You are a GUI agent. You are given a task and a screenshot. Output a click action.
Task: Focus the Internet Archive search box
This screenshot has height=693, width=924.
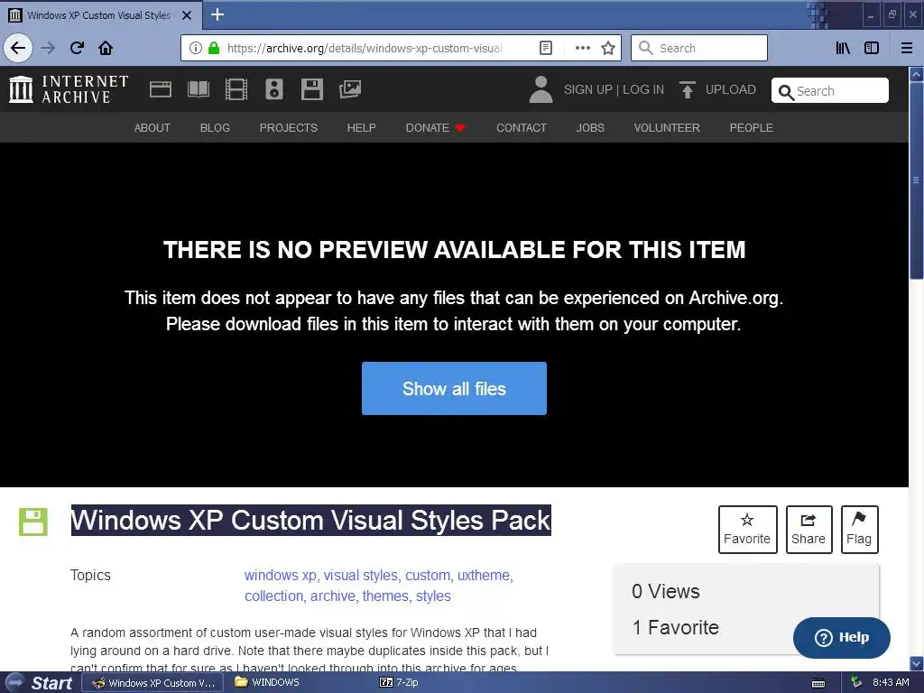(830, 91)
